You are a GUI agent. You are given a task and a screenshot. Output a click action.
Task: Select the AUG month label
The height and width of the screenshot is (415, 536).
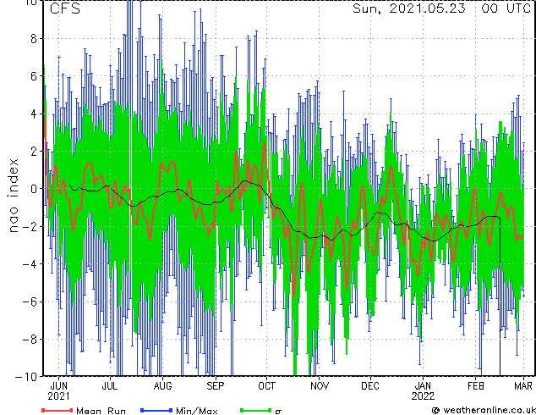(x=162, y=386)
